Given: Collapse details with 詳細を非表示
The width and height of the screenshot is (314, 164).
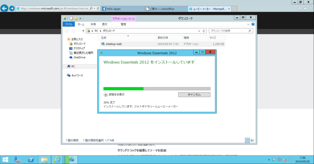Looking at the screenshot, I should tap(114, 94).
